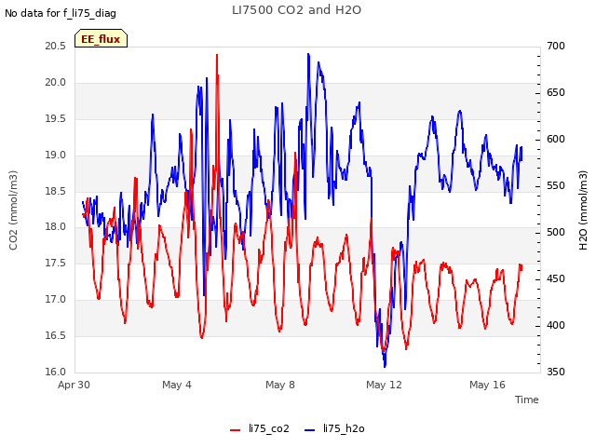
Task: Click the 16.0 value on CO2 axis
Action: click(56, 372)
